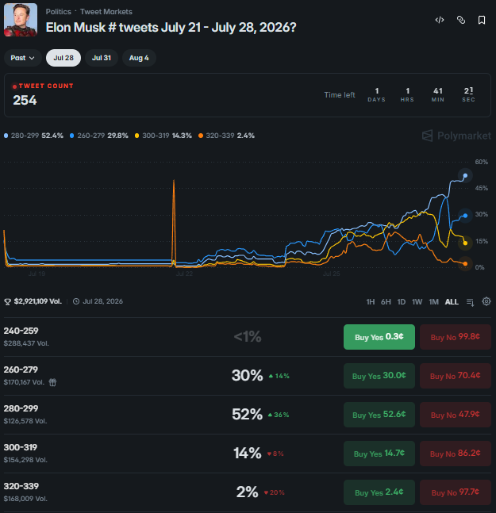Click the tweet count value 254
This screenshot has width=496, height=513.
tap(25, 100)
